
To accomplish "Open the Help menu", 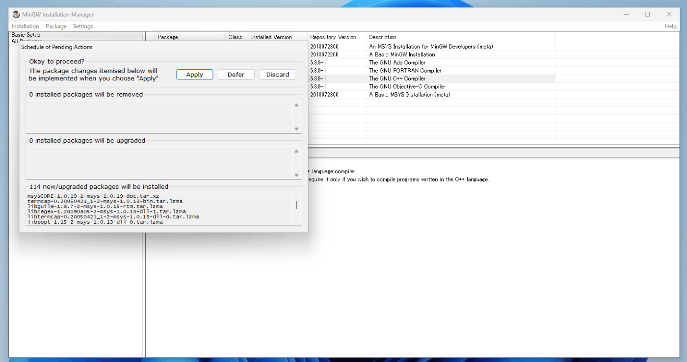I will click(x=670, y=26).
